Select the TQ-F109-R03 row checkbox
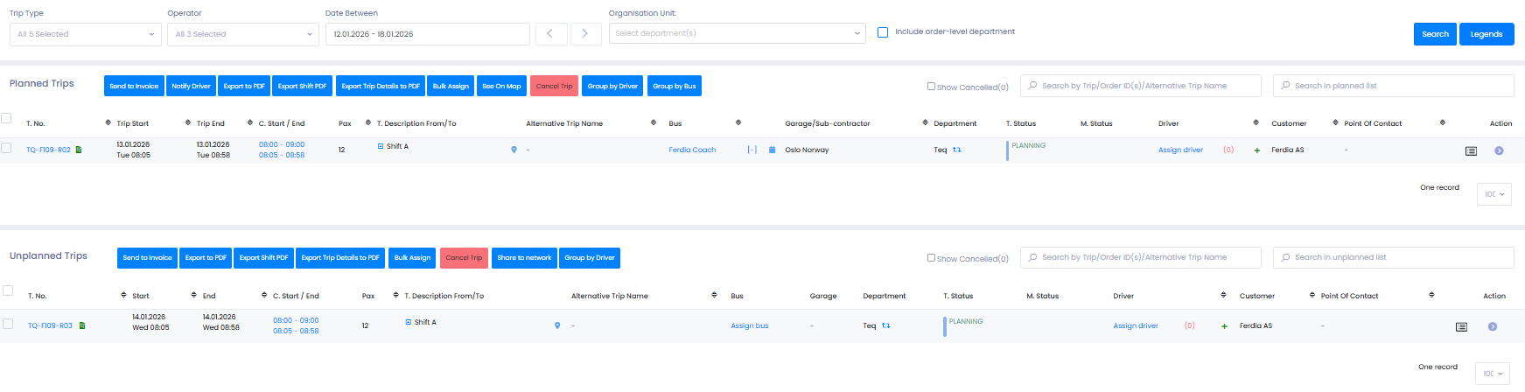Viewport: 1525px width, 392px height. tap(8, 324)
